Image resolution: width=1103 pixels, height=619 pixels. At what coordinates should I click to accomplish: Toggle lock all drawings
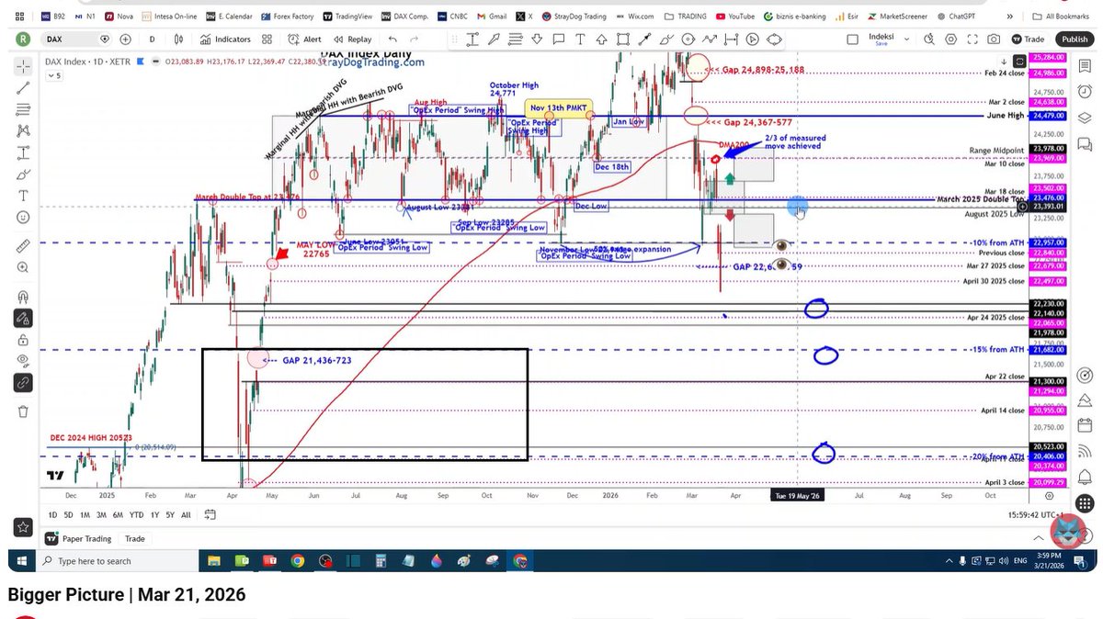tap(23, 340)
